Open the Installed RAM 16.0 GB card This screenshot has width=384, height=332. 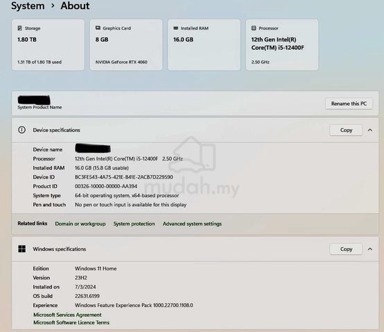(204, 45)
